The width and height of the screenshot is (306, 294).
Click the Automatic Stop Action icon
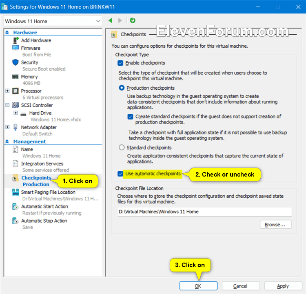point(15,221)
